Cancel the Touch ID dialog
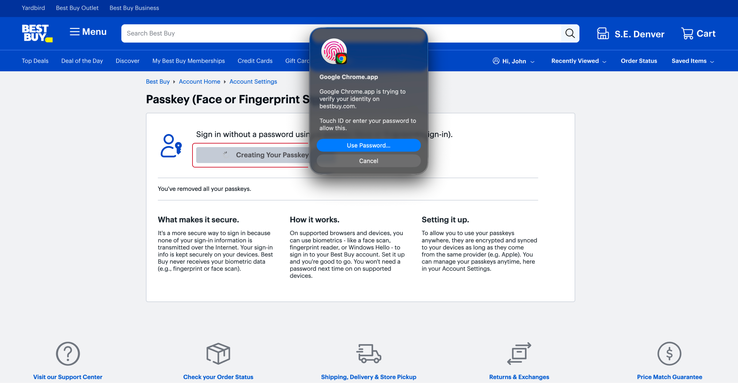This screenshot has width=738, height=386. click(368, 161)
